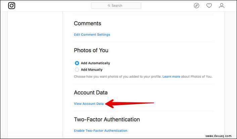Go to the profile person icon
Viewport: 237px width, 139px height.
coord(222,6)
